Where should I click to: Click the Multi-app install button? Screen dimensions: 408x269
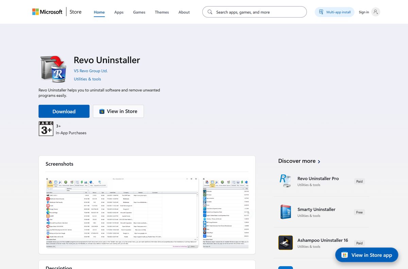pos(335,12)
